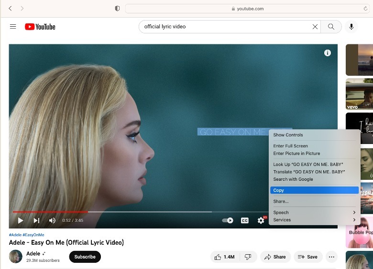Share the video using Share button
This screenshot has width=373, height=269.
[x=275, y=257]
